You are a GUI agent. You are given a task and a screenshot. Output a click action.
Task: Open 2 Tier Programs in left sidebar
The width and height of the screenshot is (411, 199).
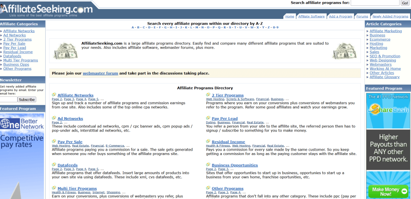pyautogui.click(x=17, y=40)
